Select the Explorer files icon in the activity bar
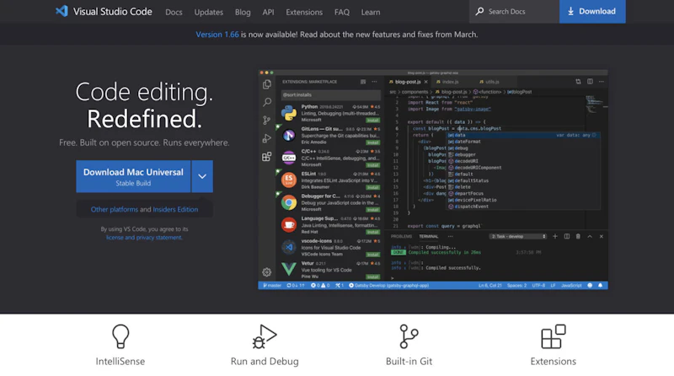The image size is (674, 376). 267,84
